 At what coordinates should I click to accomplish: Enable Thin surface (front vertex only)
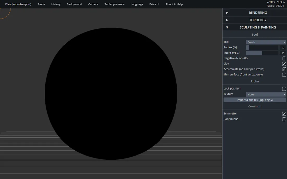click(284, 75)
